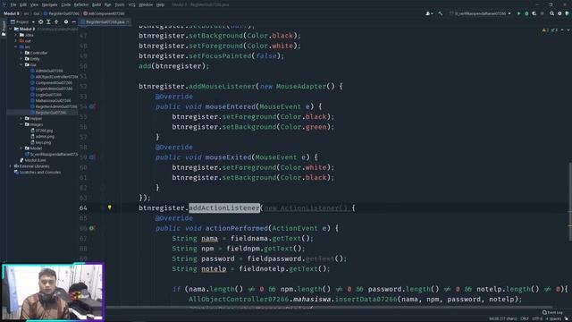
Task: Collapse the Modul 3 root node
Action: [11, 29]
